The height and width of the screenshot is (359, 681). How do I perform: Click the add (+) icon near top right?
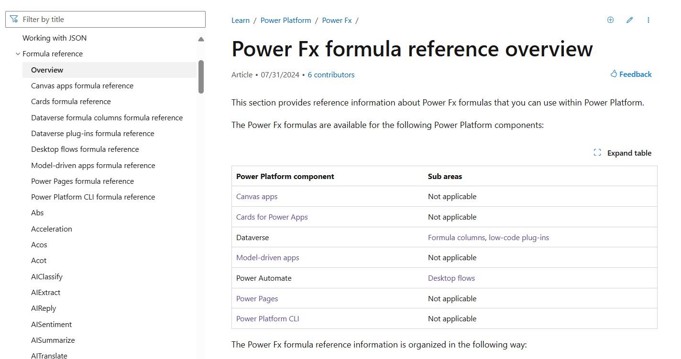point(610,20)
